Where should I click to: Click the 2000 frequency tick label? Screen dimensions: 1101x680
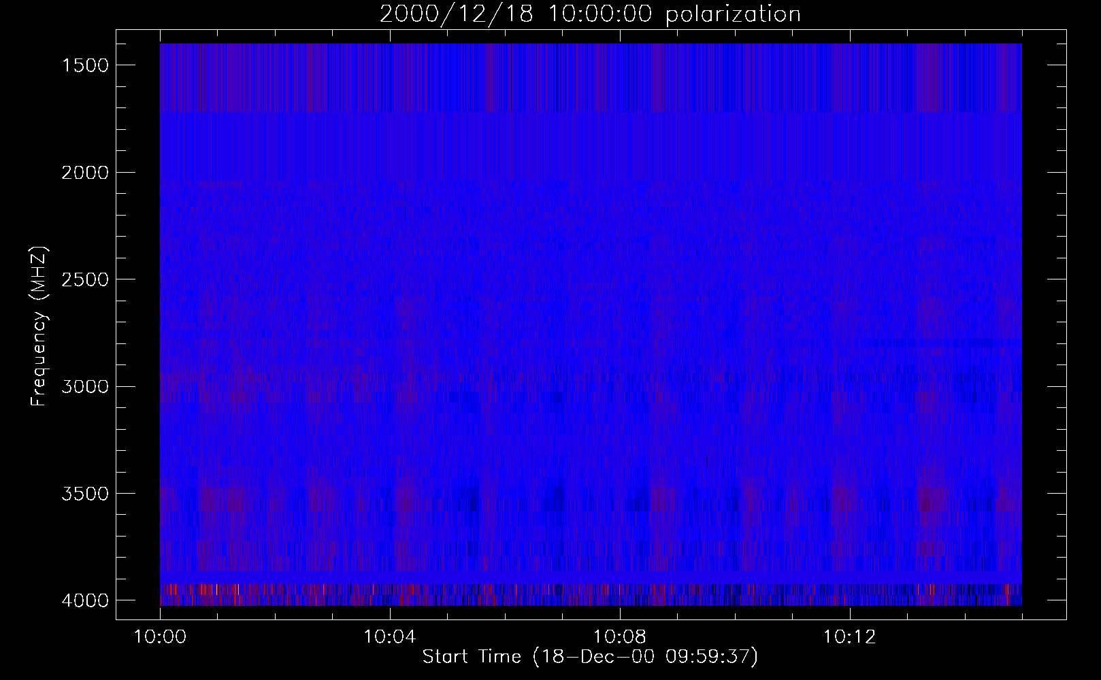[x=85, y=173]
